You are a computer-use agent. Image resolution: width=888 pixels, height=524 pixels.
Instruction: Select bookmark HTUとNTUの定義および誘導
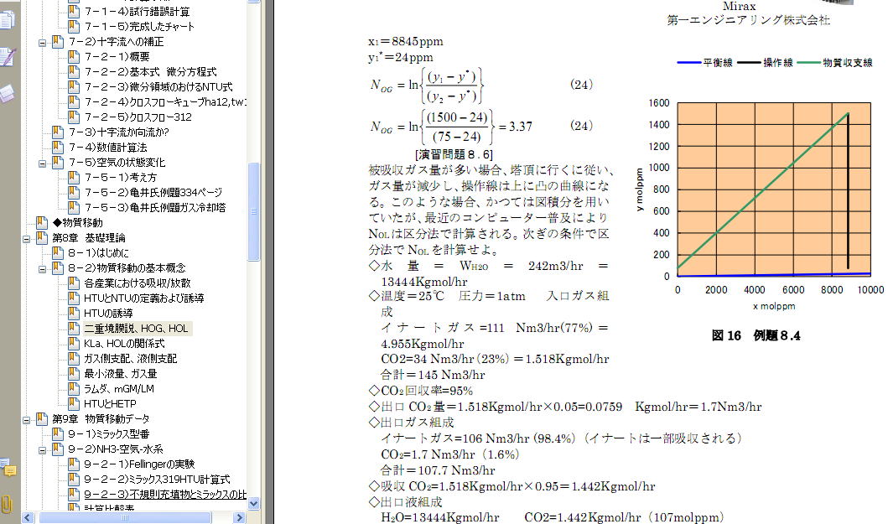144,298
